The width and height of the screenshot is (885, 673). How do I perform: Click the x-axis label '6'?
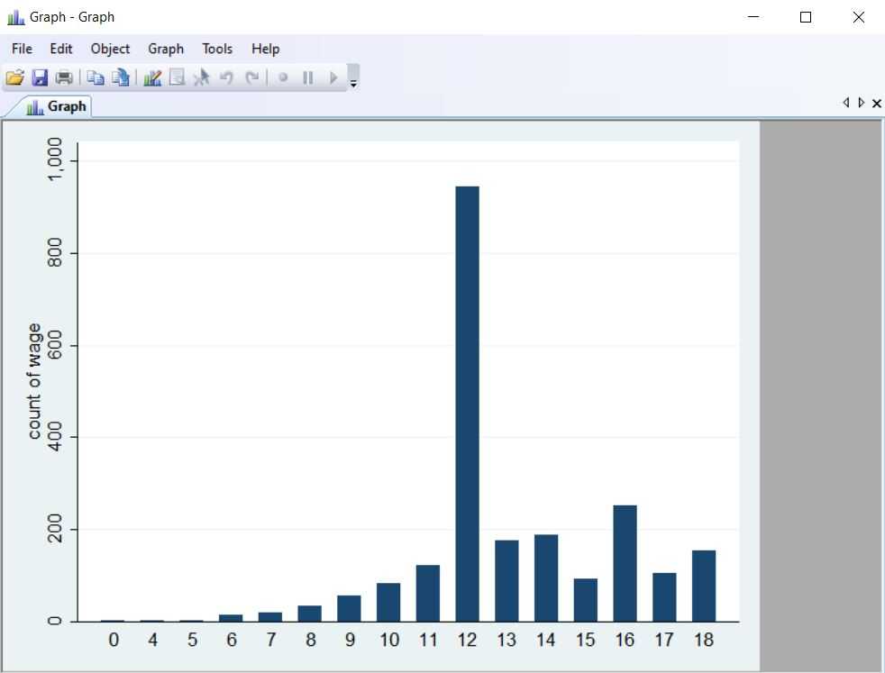[232, 640]
